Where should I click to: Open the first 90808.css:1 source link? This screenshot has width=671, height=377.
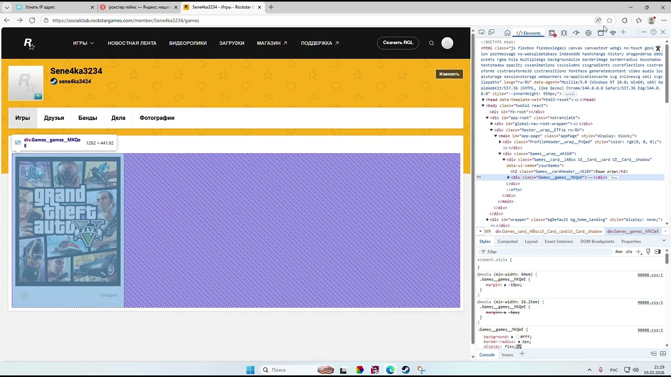pyautogui.click(x=650, y=274)
